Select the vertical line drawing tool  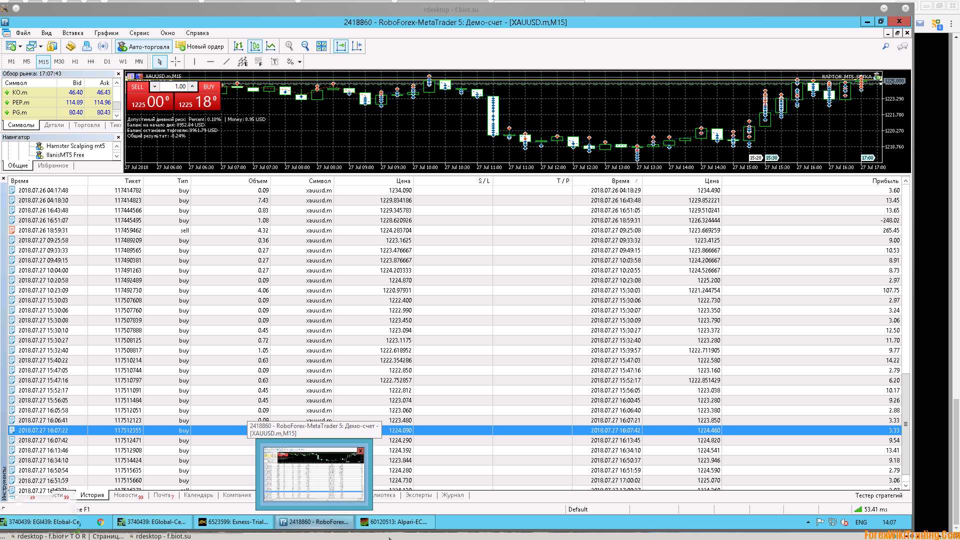click(x=194, y=61)
